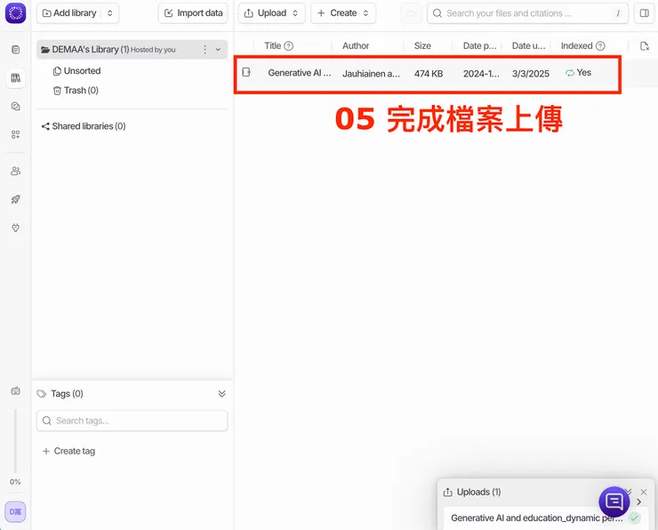Click the file icon of Generative AI row
Screen dimensions: 658x530
point(246,72)
